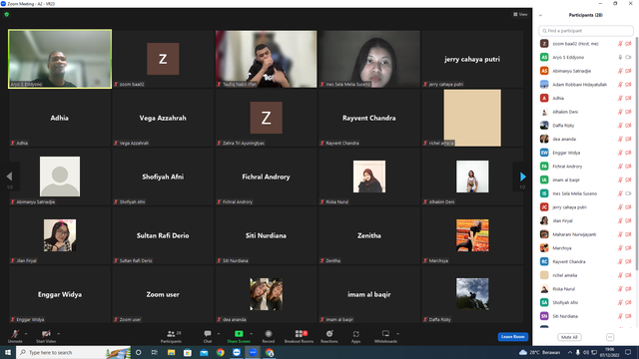This screenshot has height=359, width=639.
Task: Toggle mute for jerry cahaya putri in list
Action: click(620, 207)
